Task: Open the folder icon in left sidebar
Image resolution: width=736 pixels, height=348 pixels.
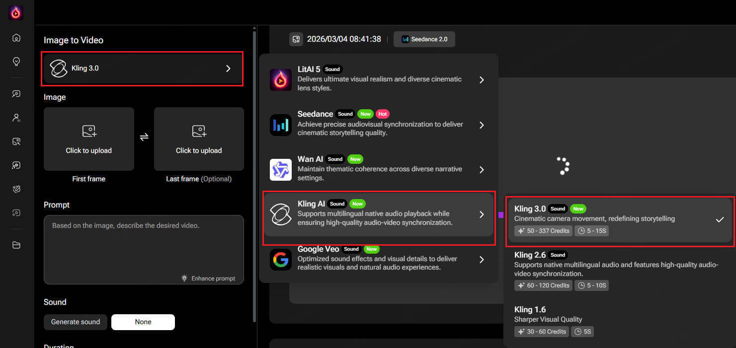Action: pos(16,244)
